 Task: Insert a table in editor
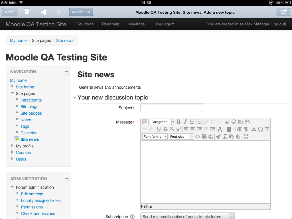[267, 129]
